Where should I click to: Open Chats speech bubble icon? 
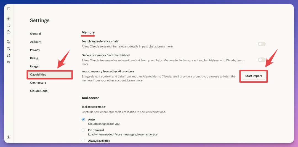(8, 42)
